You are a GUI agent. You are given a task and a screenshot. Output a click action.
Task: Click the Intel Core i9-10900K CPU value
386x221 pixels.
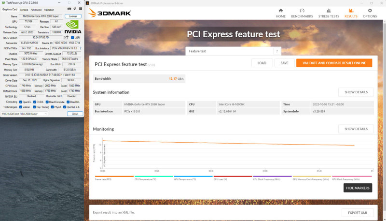click(232, 104)
